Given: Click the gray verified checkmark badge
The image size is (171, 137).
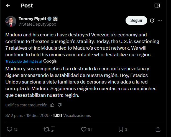Looking at the screenshot, I should click(49, 19).
